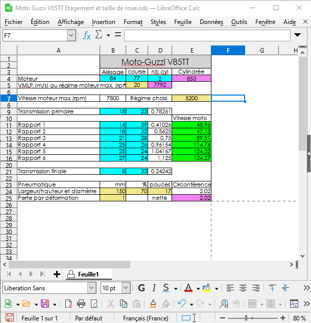Click the Sort (AZ) toolbar icon
311x323 pixels.
[x=294, y=304]
